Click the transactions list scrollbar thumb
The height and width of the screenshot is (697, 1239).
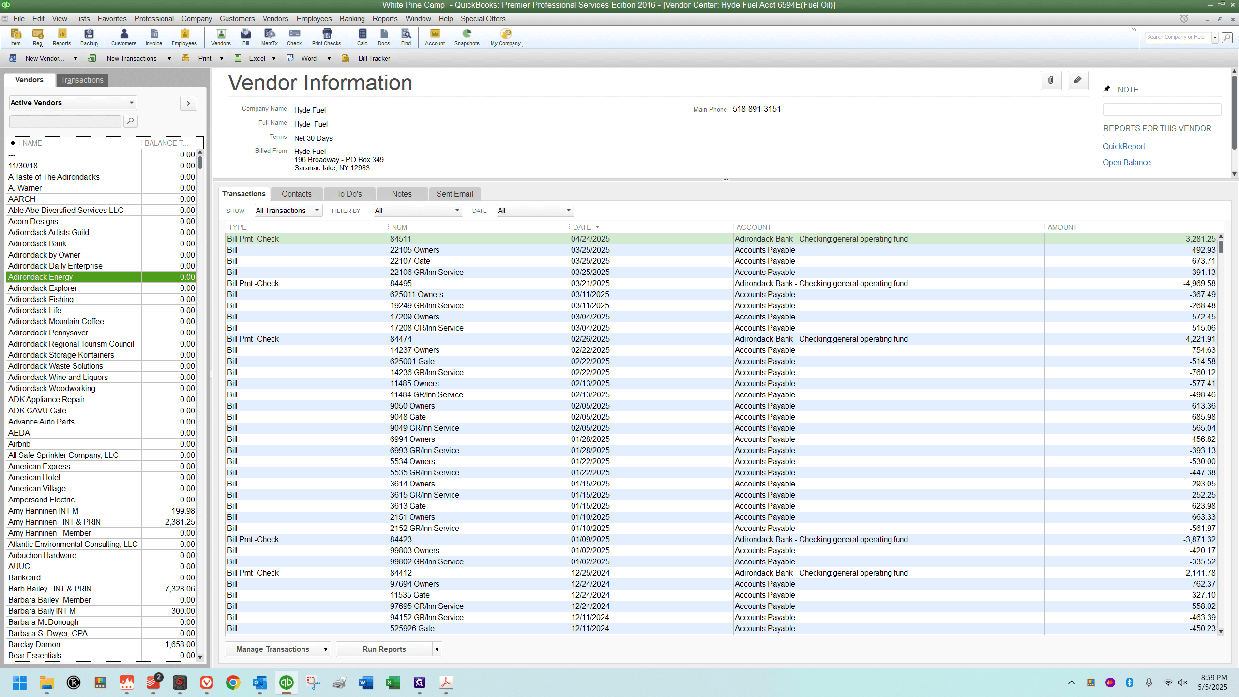(1221, 246)
